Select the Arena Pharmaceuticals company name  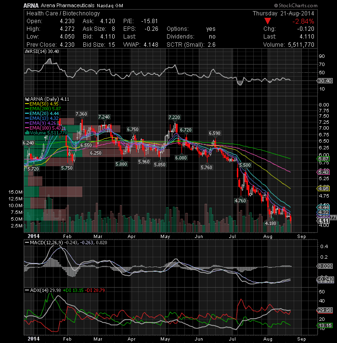(68, 5)
